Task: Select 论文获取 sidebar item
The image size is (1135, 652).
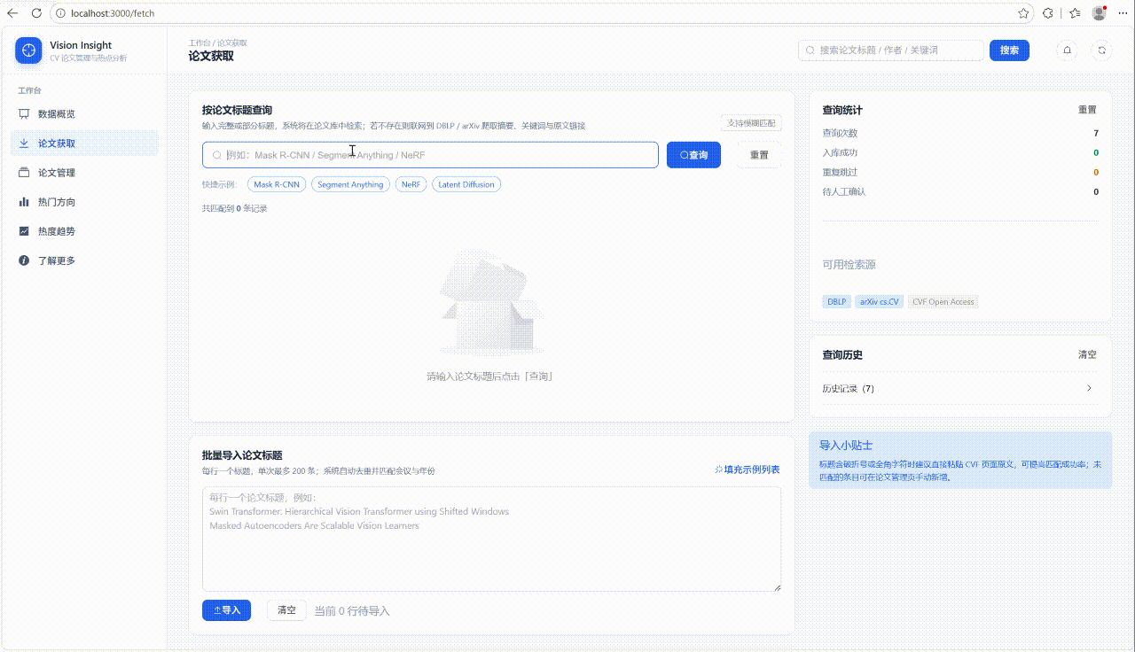Action: tap(84, 144)
